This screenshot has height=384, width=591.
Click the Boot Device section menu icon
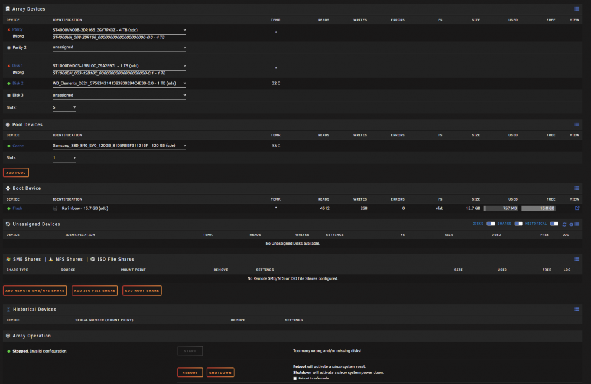(577, 188)
